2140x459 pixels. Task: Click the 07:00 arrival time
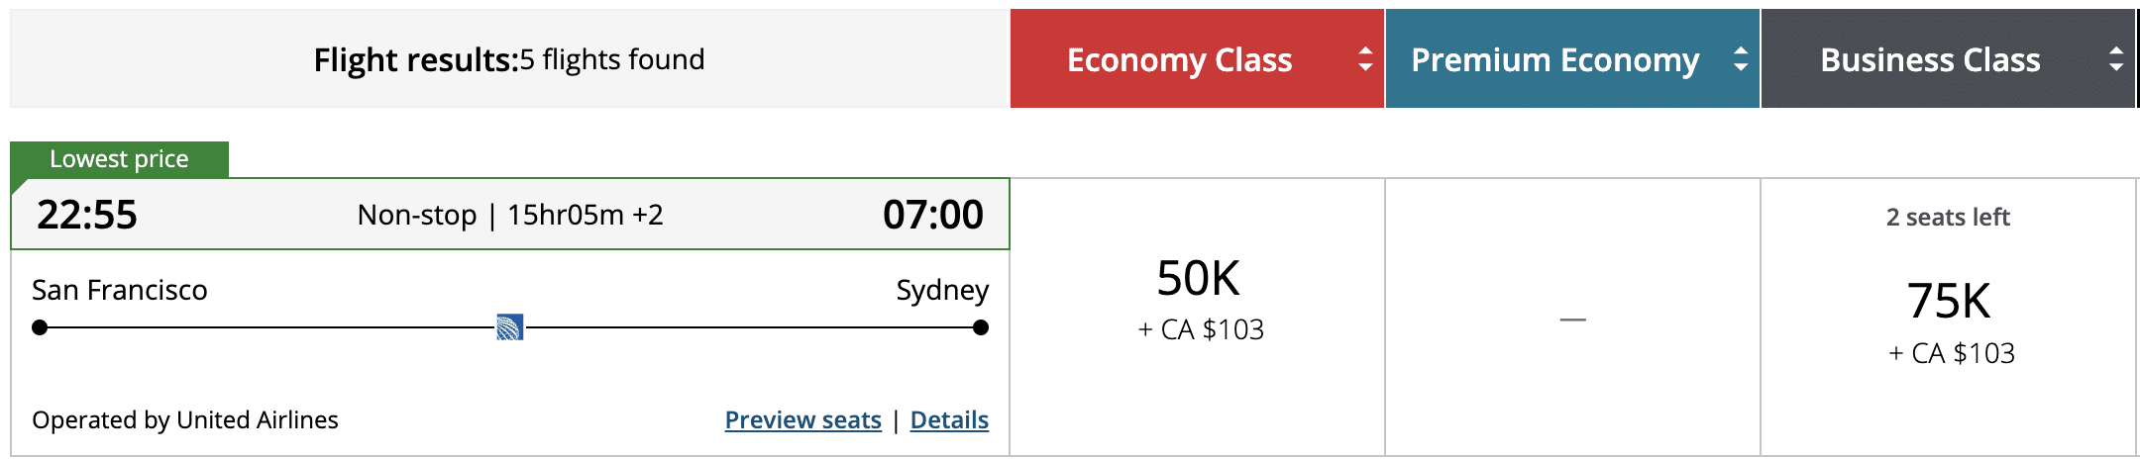(932, 215)
